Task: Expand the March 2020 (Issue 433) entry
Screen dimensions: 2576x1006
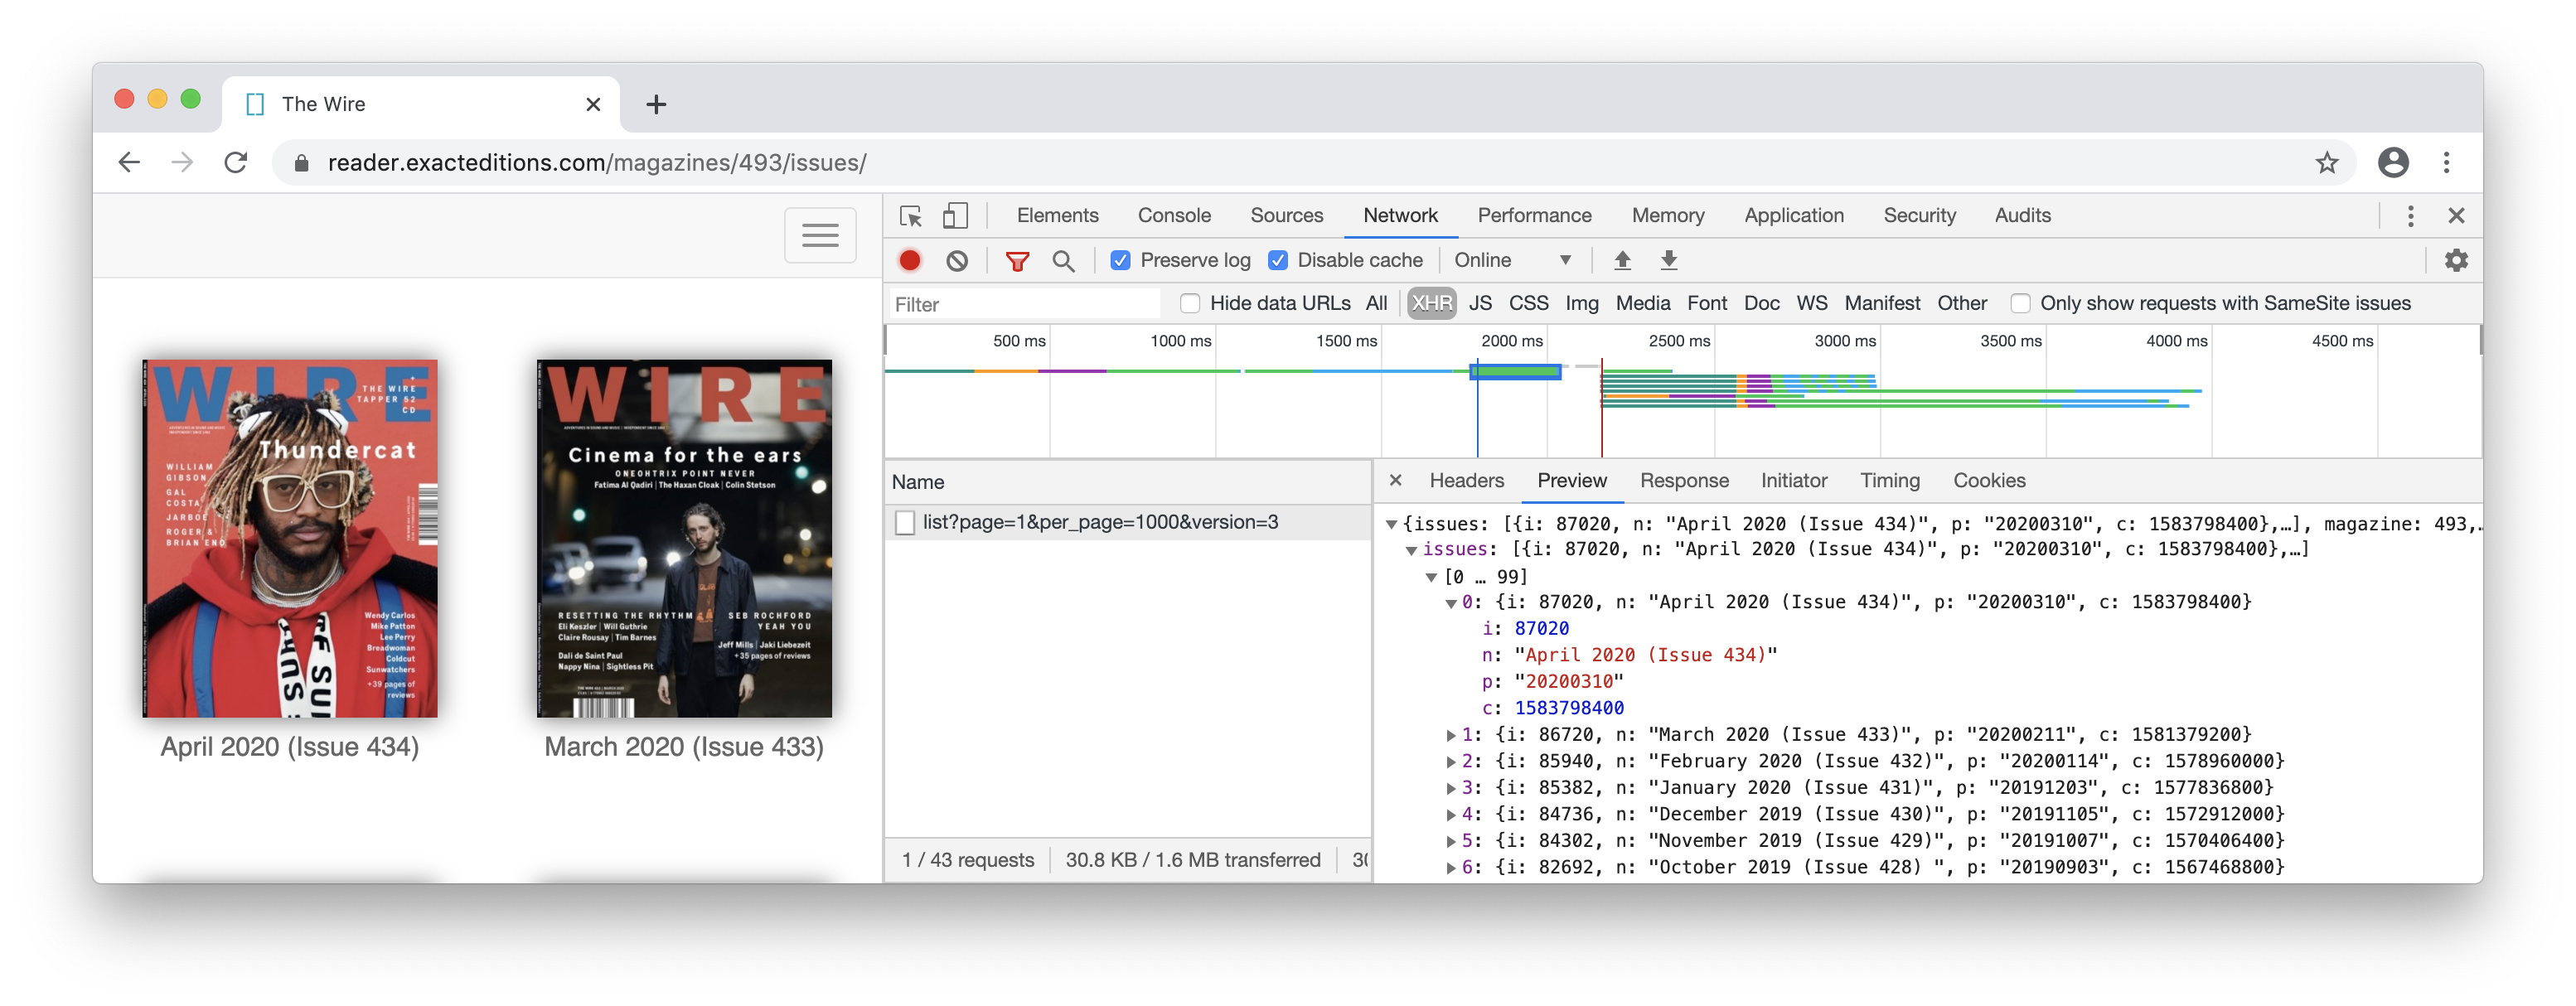Action: coord(1451,735)
